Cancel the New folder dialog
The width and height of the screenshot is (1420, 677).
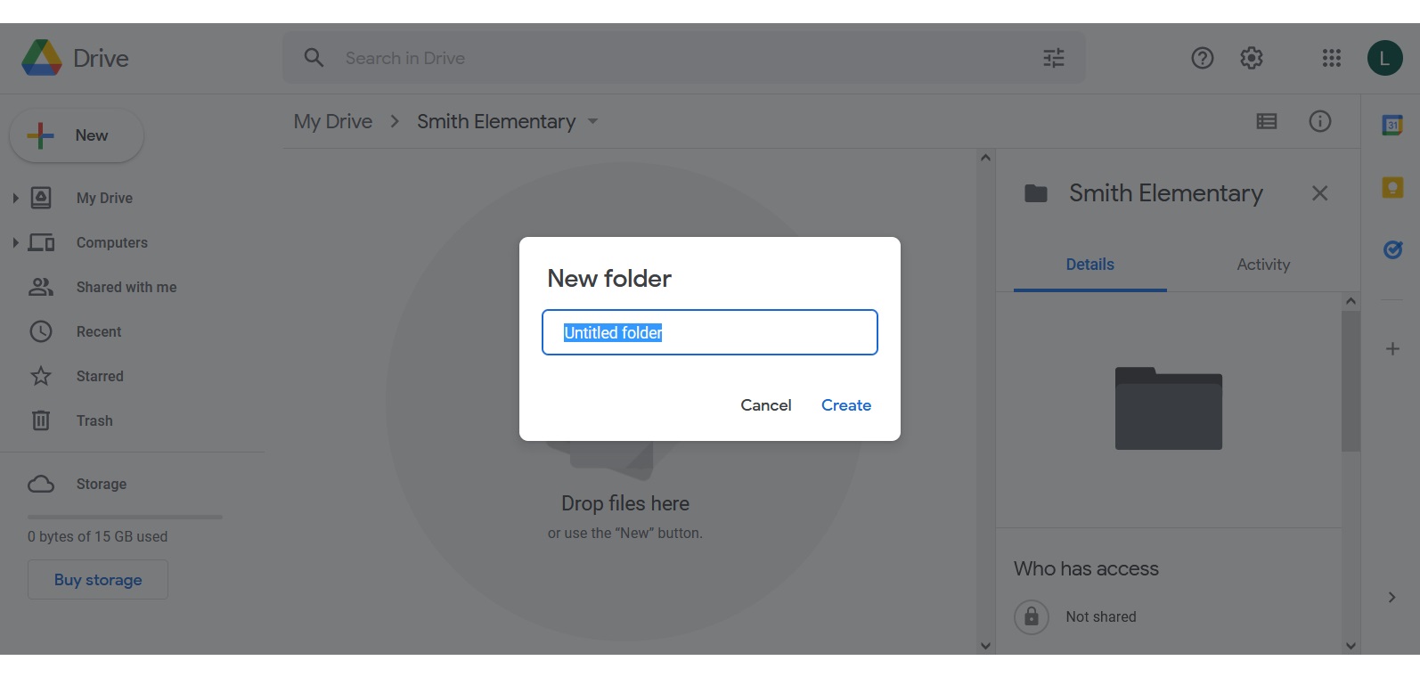766,405
